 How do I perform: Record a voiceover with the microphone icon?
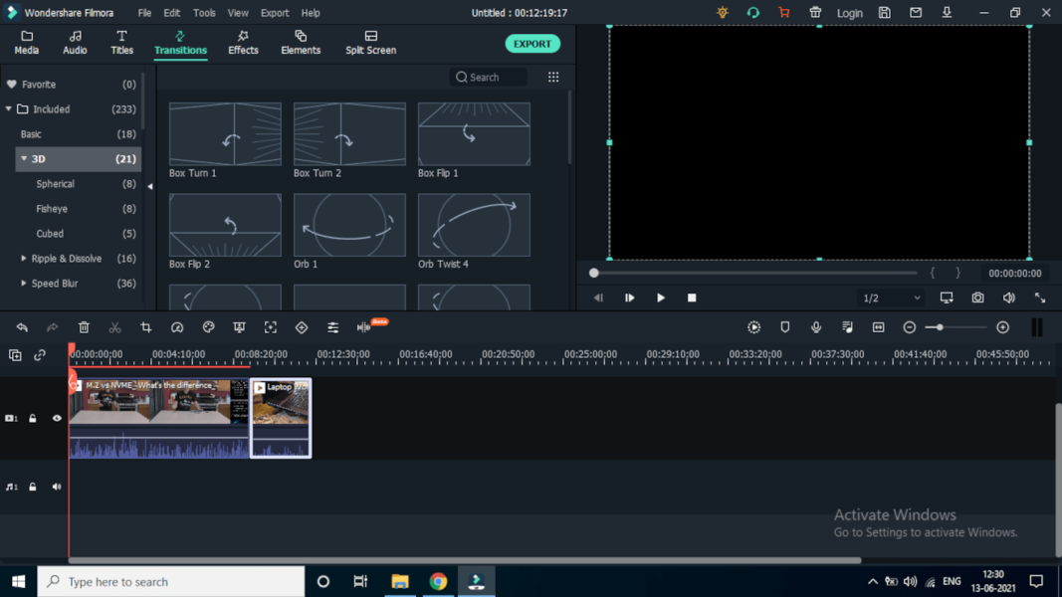[815, 326]
